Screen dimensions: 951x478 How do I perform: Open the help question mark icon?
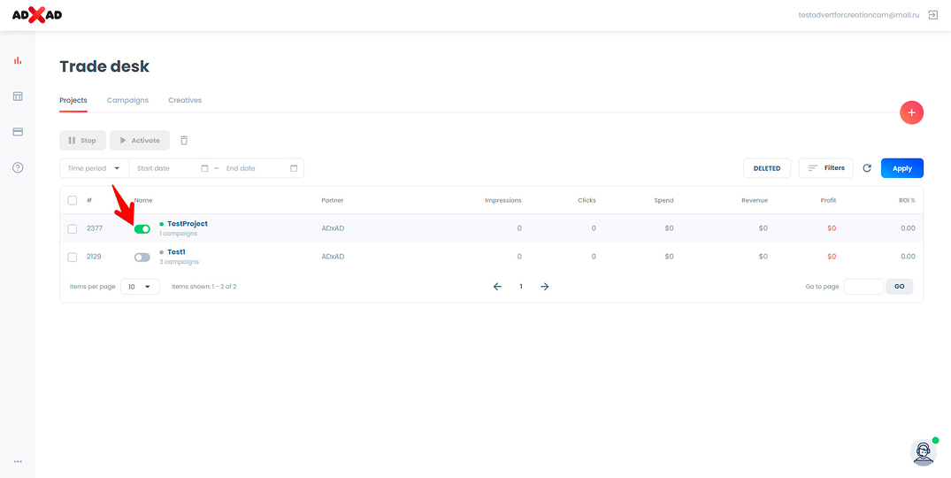(18, 167)
